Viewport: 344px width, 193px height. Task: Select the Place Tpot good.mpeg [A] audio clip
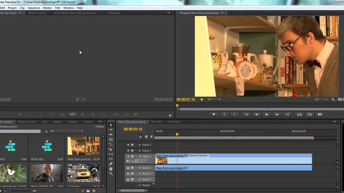tap(234, 168)
